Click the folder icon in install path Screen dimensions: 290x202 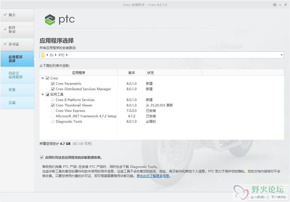43,55
